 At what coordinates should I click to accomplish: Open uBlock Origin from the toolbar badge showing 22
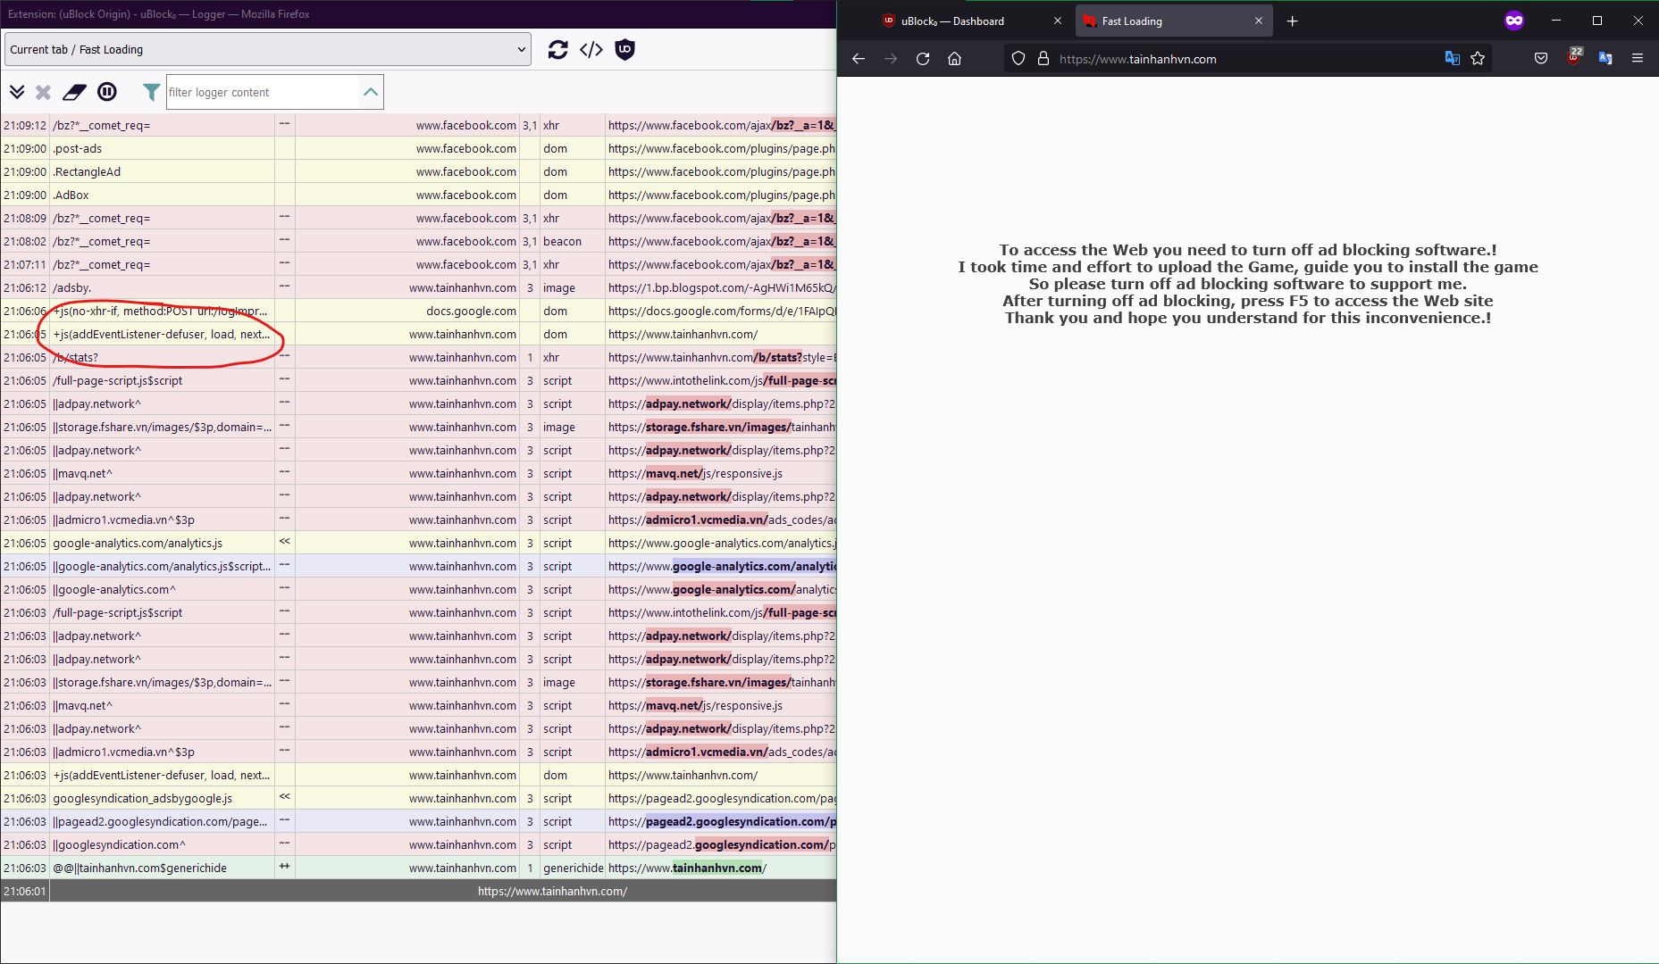(x=1572, y=57)
